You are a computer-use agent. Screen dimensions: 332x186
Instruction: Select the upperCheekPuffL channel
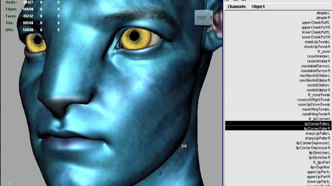click(x=316, y=22)
